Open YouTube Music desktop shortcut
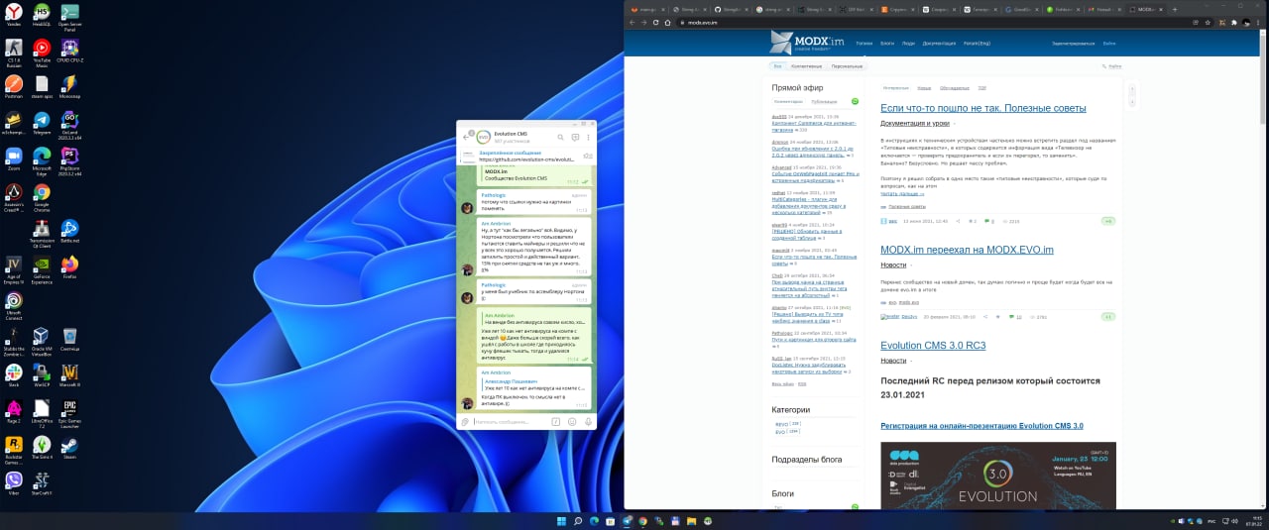The image size is (1269, 530). point(42,52)
